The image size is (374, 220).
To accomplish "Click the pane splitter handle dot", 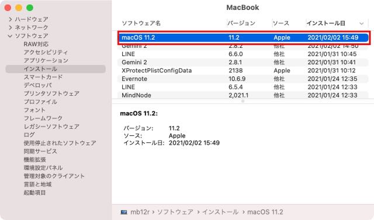I will click(x=243, y=102).
